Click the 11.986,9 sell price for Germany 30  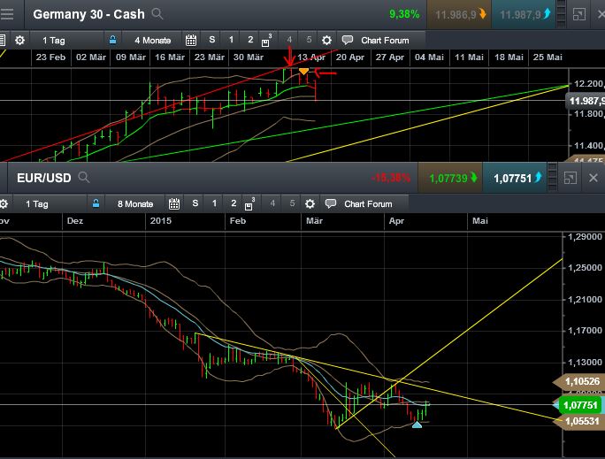(x=459, y=15)
